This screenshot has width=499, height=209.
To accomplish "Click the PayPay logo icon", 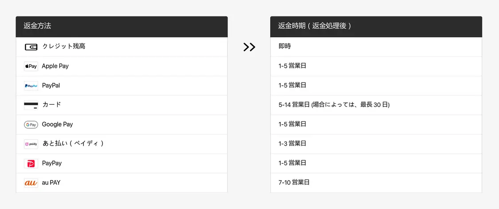I will (31, 164).
